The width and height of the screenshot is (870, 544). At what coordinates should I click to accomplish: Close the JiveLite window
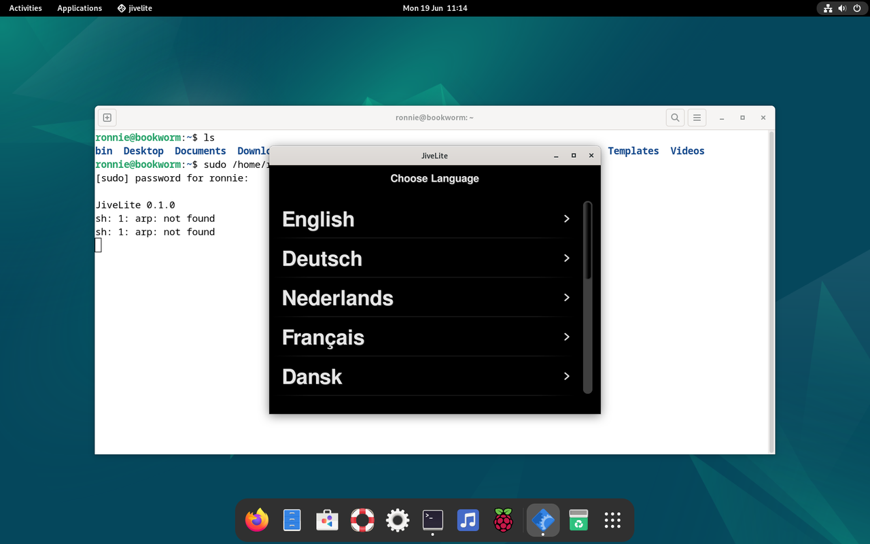(x=591, y=156)
